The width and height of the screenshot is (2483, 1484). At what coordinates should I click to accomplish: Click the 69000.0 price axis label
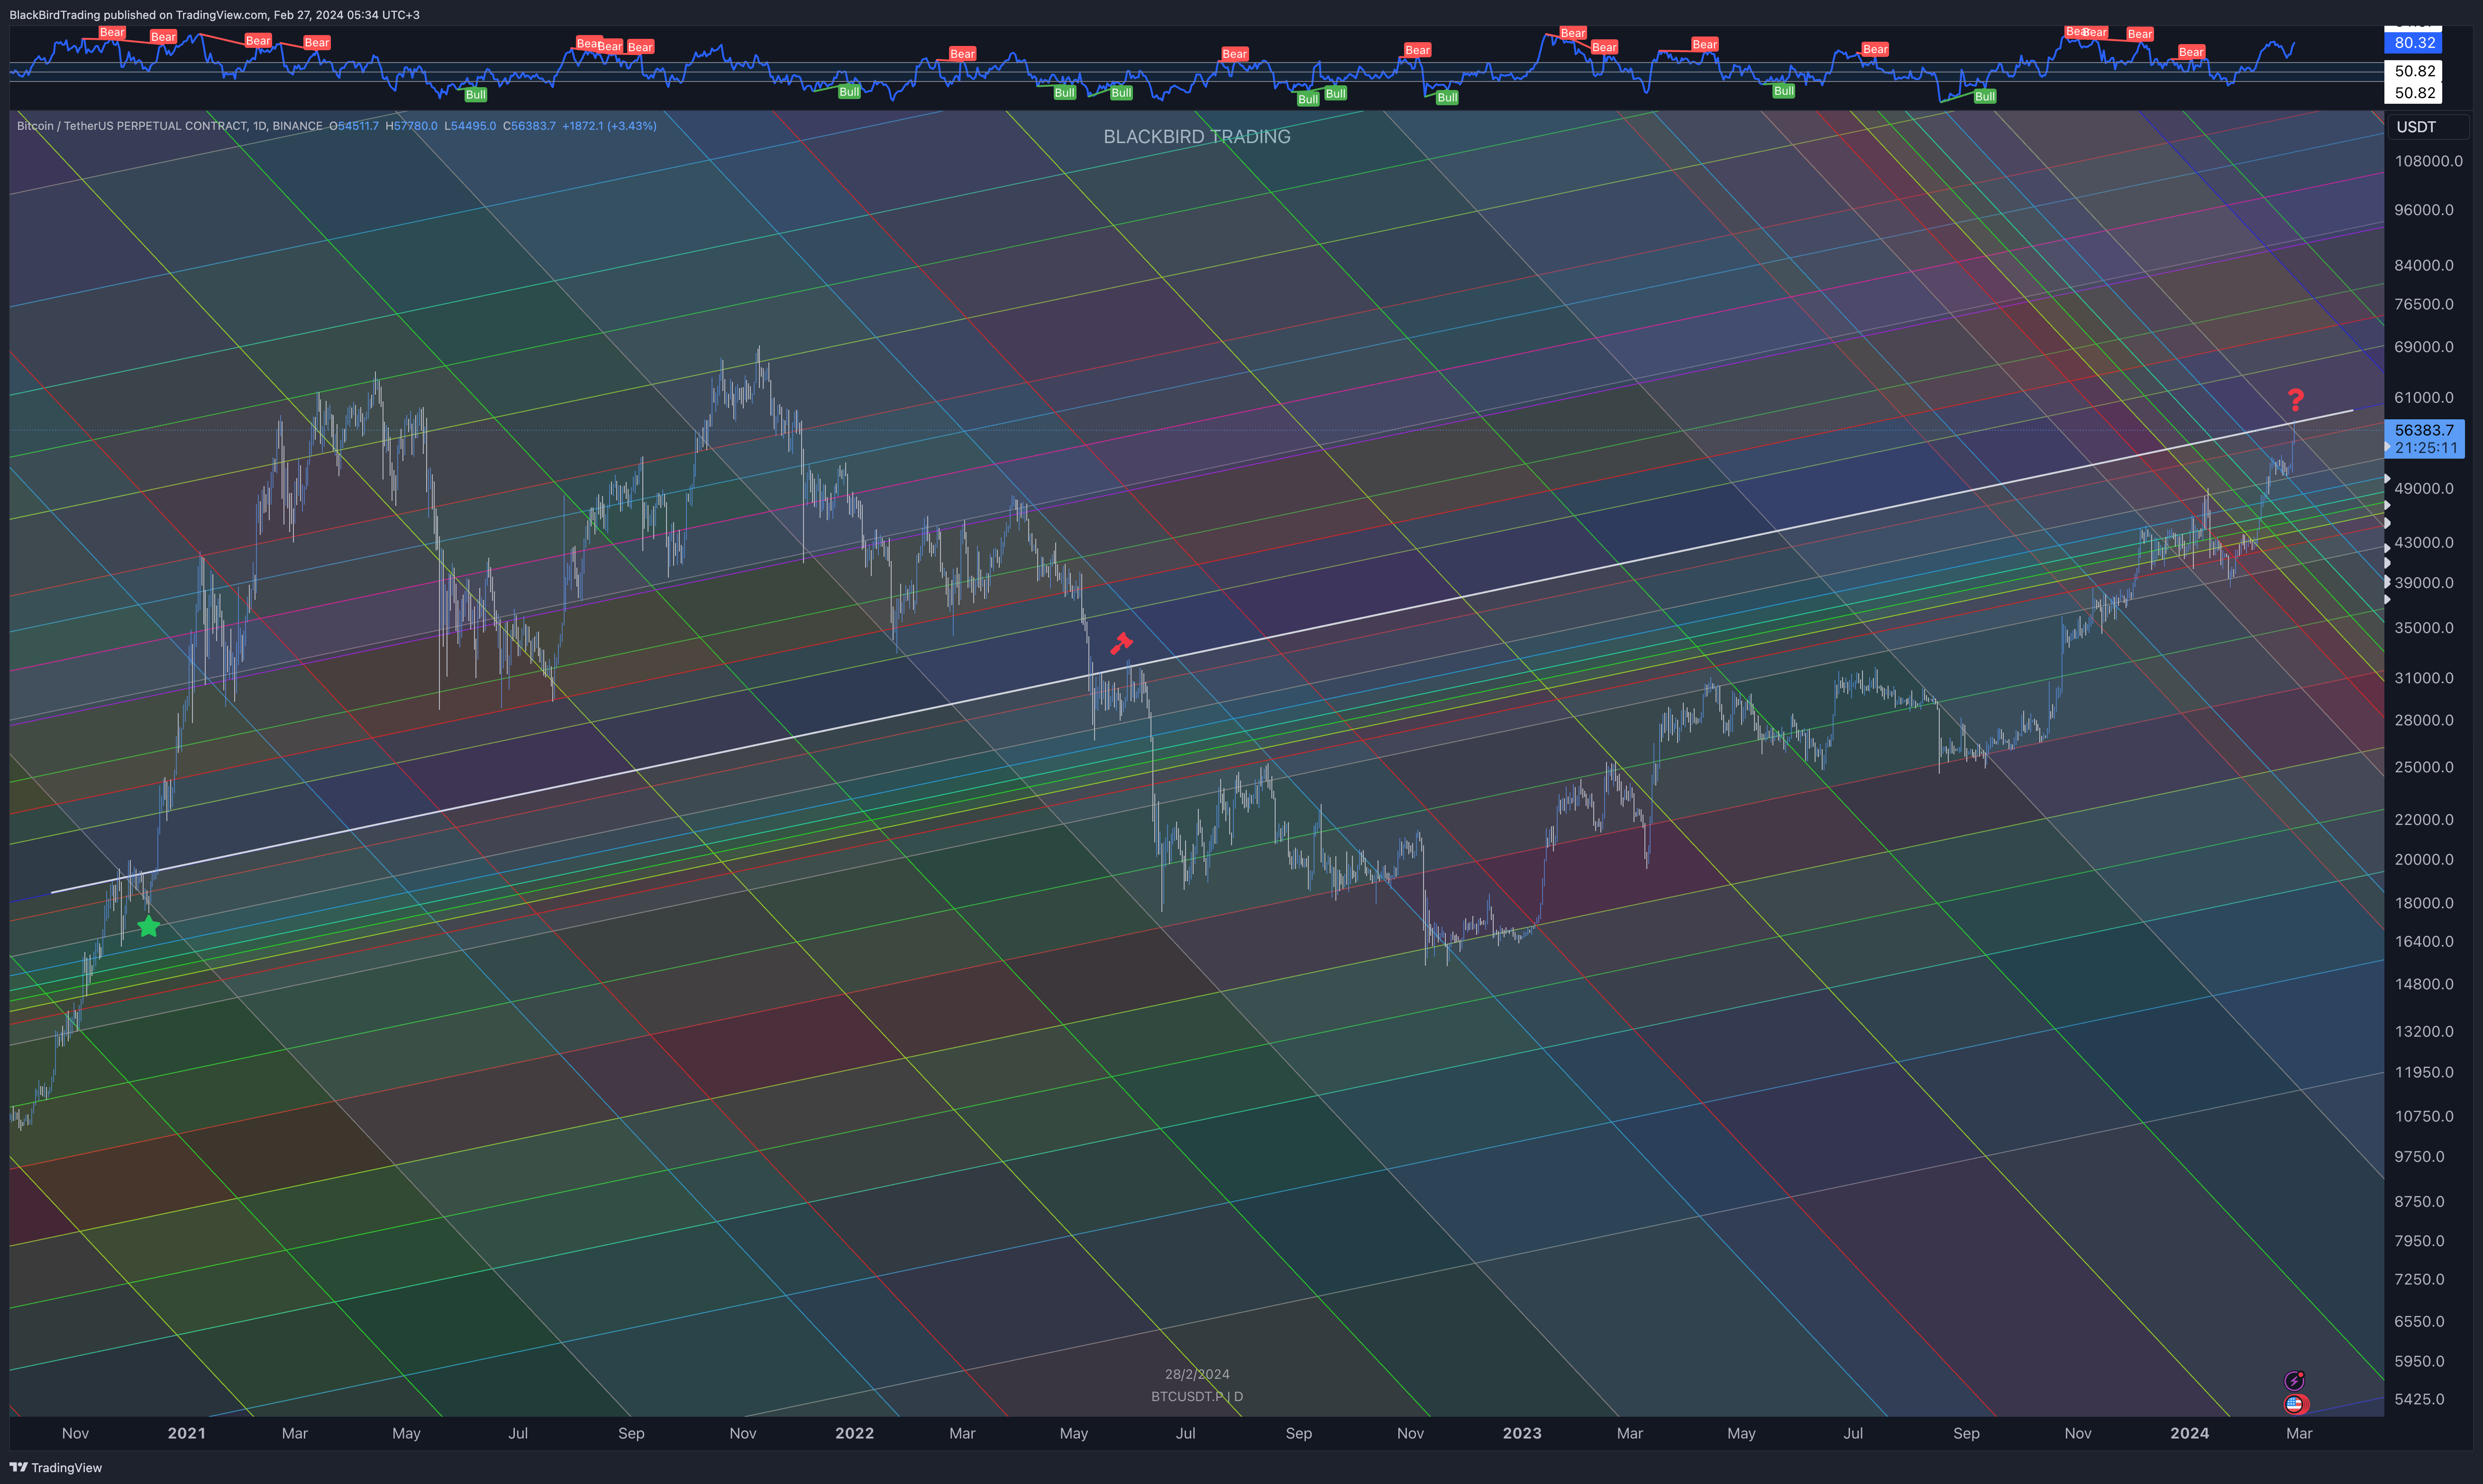point(2424,347)
